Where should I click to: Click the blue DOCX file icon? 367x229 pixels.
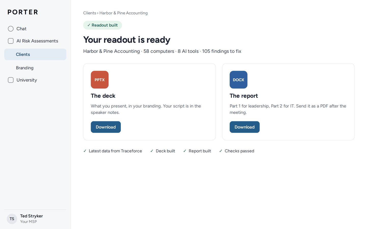pos(239,80)
